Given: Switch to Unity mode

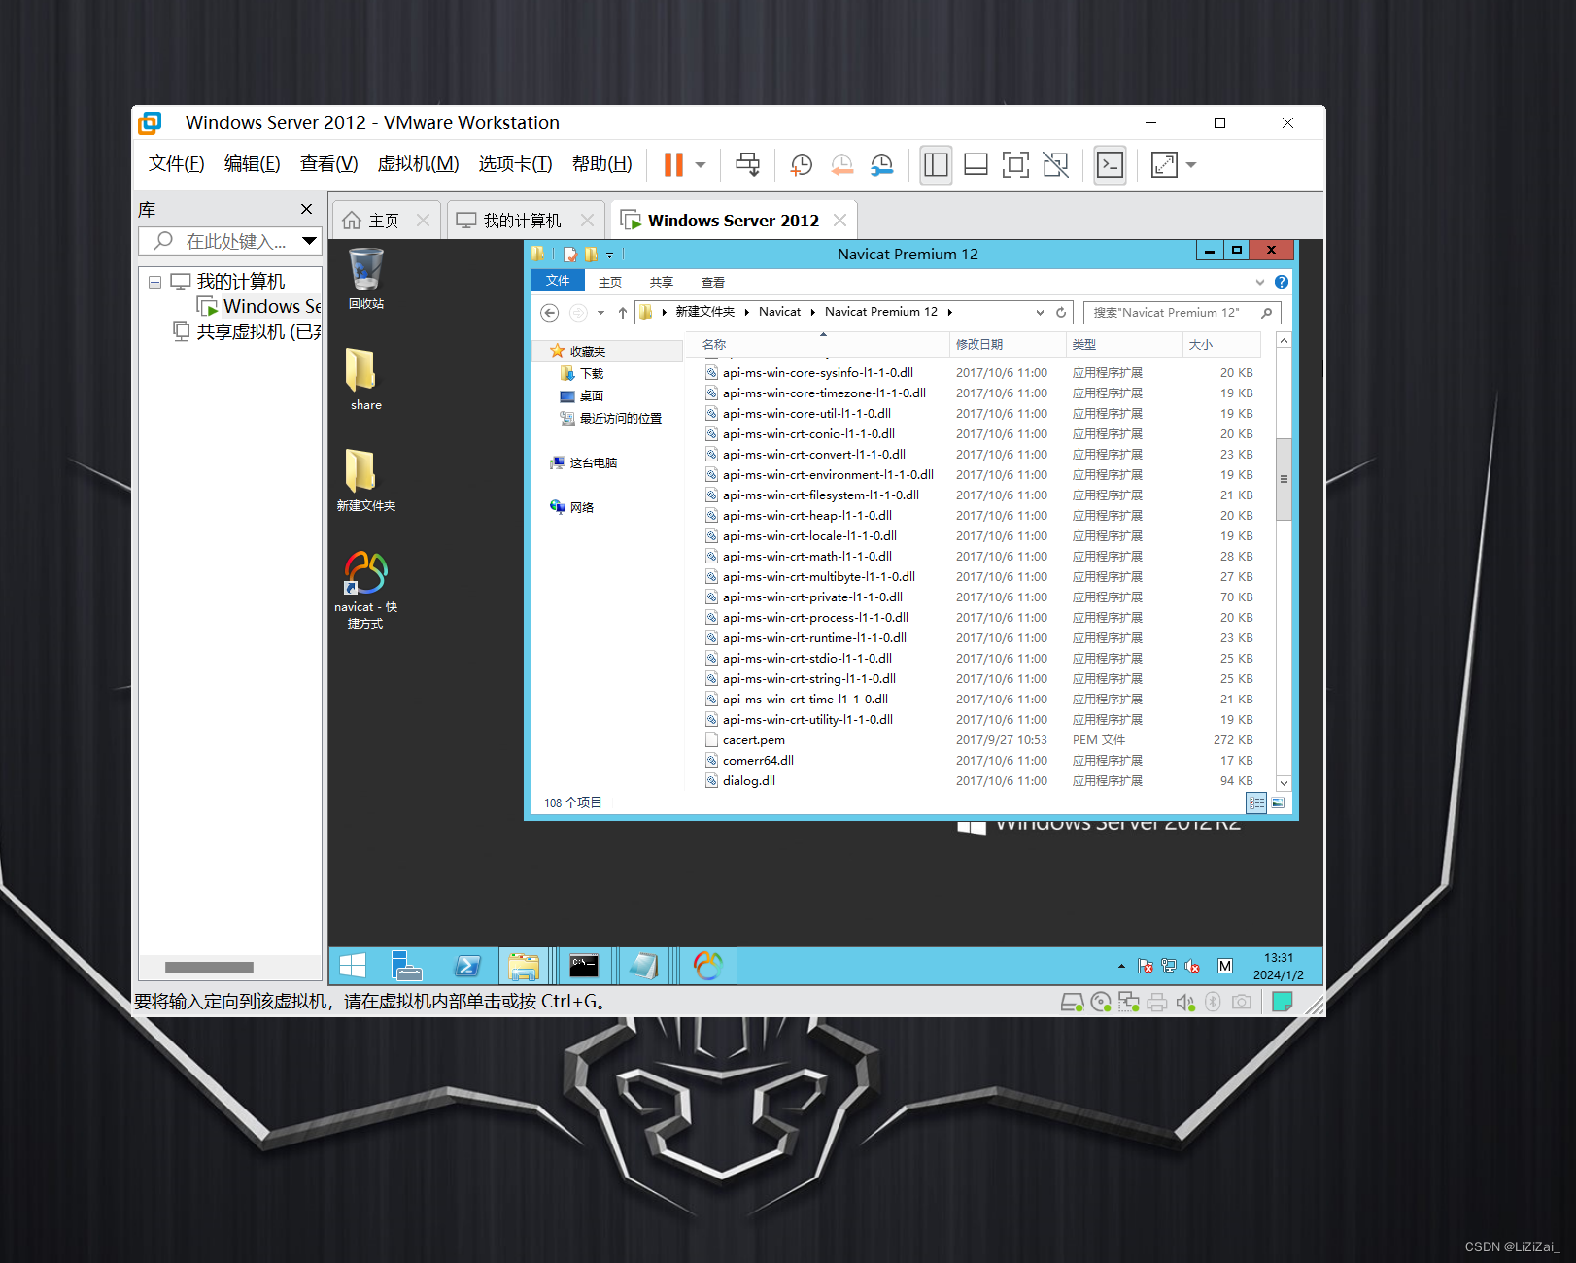Looking at the screenshot, I should coord(1055,164).
